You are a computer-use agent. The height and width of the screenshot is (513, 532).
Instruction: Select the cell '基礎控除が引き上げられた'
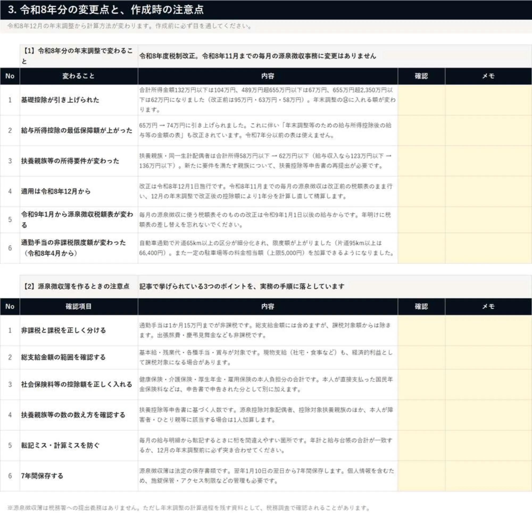pyautogui.click(x=79, y=100)
